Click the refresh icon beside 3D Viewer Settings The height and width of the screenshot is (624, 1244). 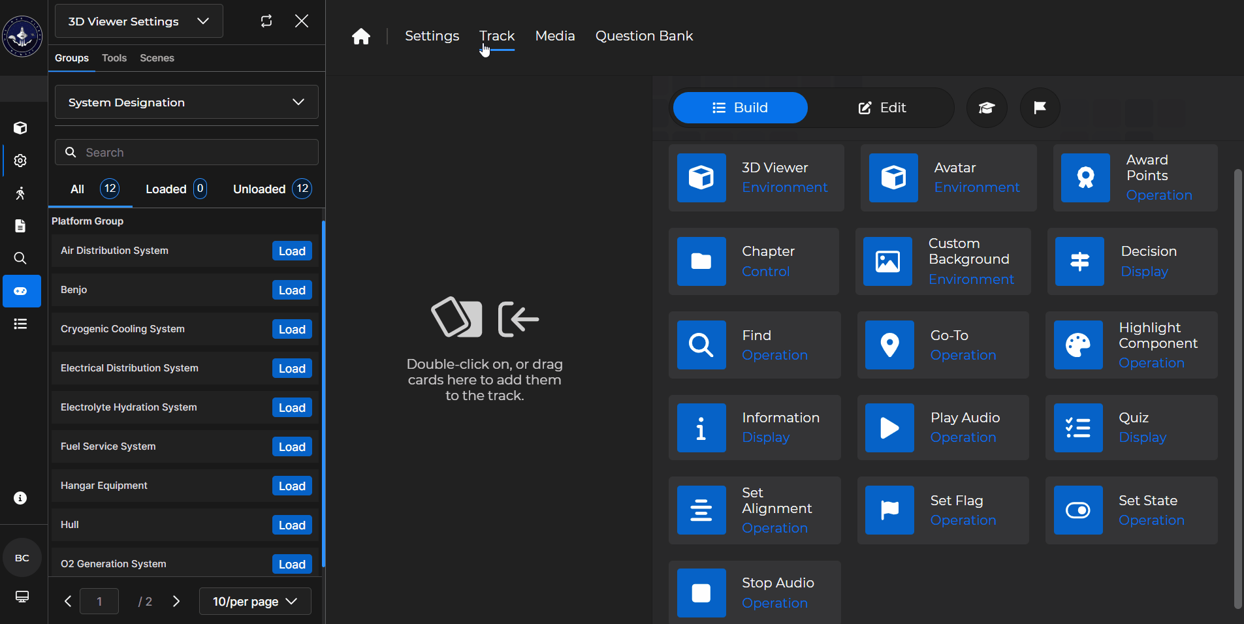266,21
